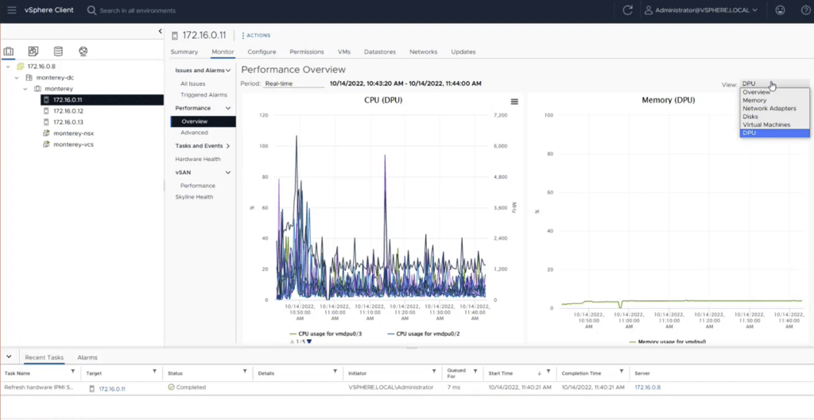
Task: Change the Period Real-time dropdown
Action: pyautogui.click(x=293, y=83)
